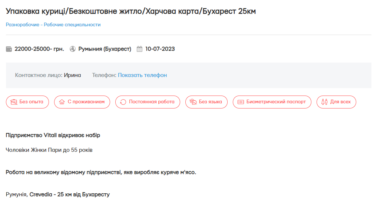The image size is (377, 207).
Task: Click the 'Румыния (Бухарест)' location text
Action: click(105, 49)
